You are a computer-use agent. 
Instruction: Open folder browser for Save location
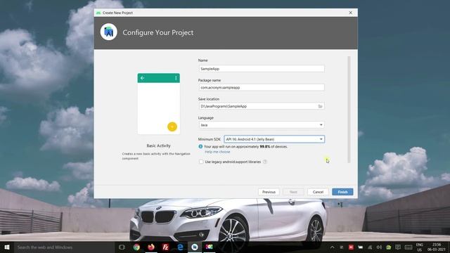[x=321, y=106]
